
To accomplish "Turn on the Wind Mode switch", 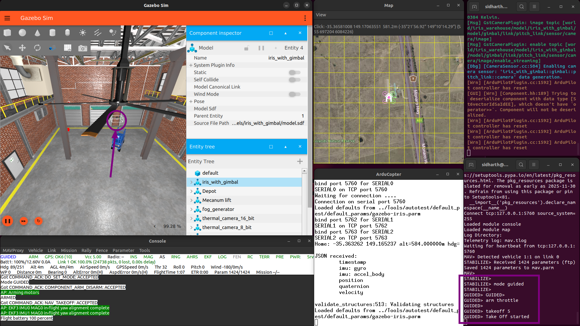I will (294, 94).
